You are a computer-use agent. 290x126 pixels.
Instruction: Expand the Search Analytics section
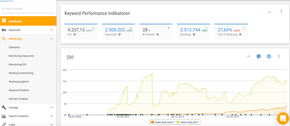coord(51,116)
